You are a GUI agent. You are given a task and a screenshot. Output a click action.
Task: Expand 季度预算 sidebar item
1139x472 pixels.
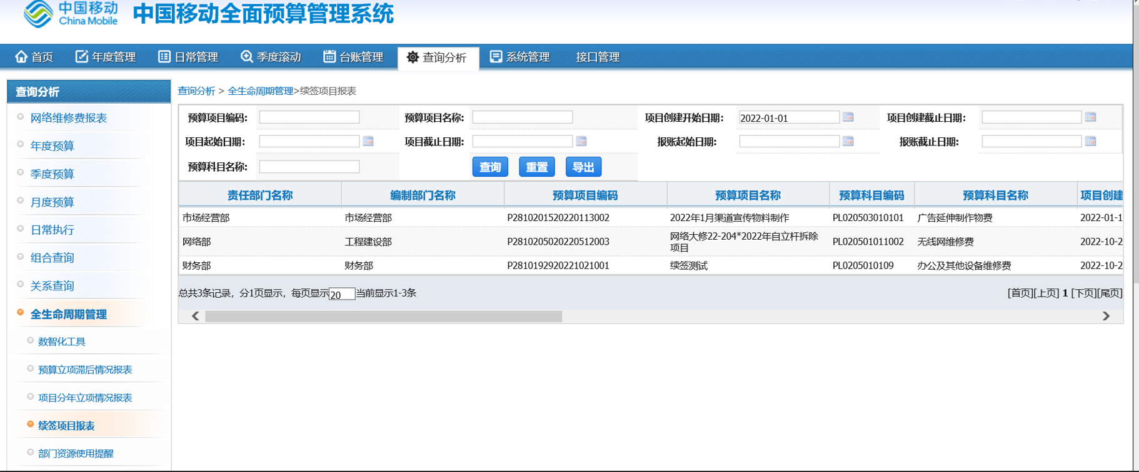coord(53,174)
